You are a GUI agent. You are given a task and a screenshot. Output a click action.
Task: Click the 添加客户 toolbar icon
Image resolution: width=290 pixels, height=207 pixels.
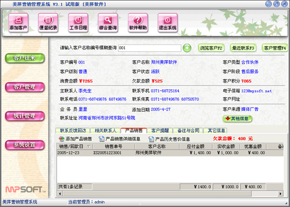pos(19,21)
